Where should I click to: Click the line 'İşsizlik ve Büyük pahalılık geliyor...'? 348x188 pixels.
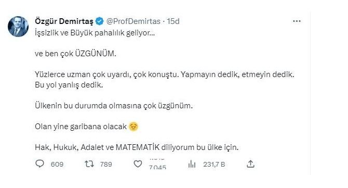[95, 33]
